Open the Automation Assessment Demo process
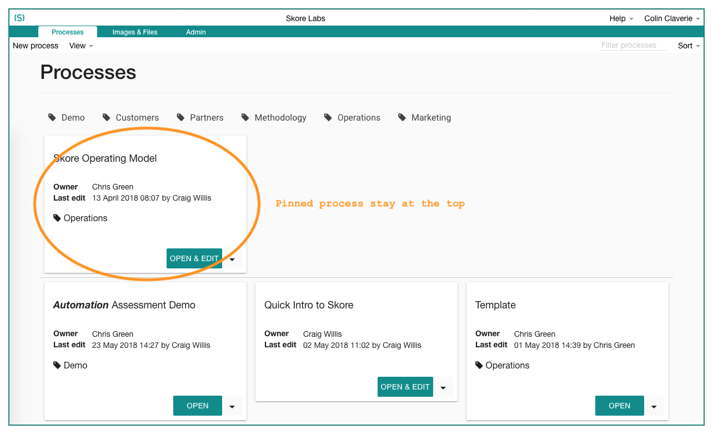This screenshot has width=713, height=434. tap(198, 406)
